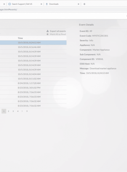This screenshot has height=172, width=127.
Task: Click Time value in Event Details
Action: [x=97, y=73]
